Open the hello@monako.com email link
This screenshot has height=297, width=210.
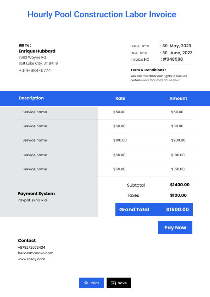click(36, 253)
